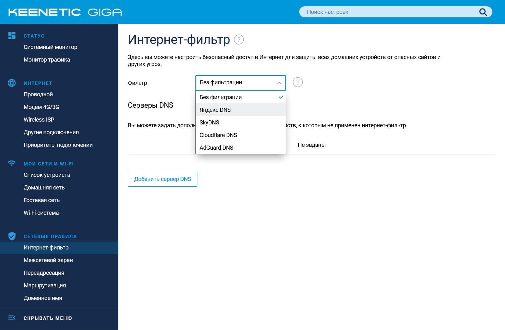
Task: Focus the Поиск настроек search field
Action: [395, 12]
